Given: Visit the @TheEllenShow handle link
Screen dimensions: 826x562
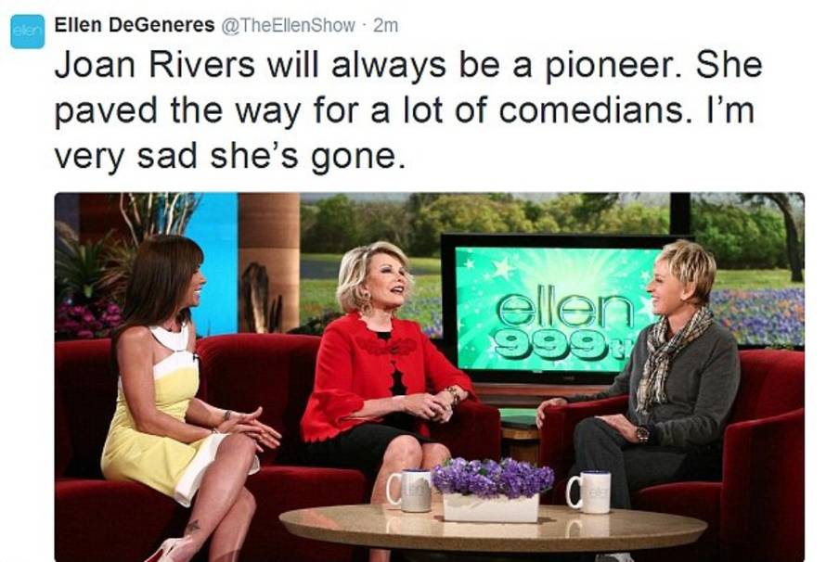Looking at the screenshot, I should tap(288, 25).
